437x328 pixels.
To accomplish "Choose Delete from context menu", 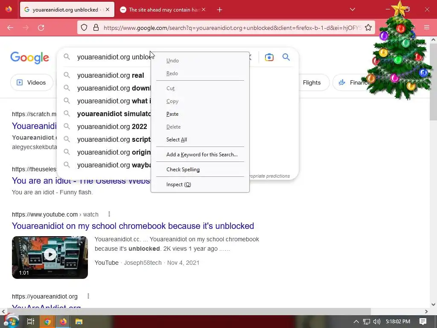I will click(x=200, y=126).
